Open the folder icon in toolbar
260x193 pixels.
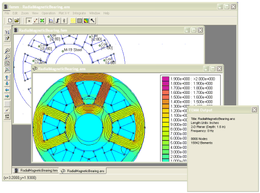tap(17, 21)
